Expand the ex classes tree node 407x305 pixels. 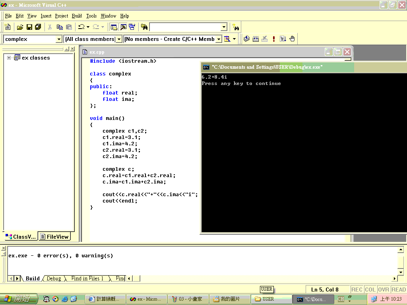pyautogui.click(x=9, y=58)
